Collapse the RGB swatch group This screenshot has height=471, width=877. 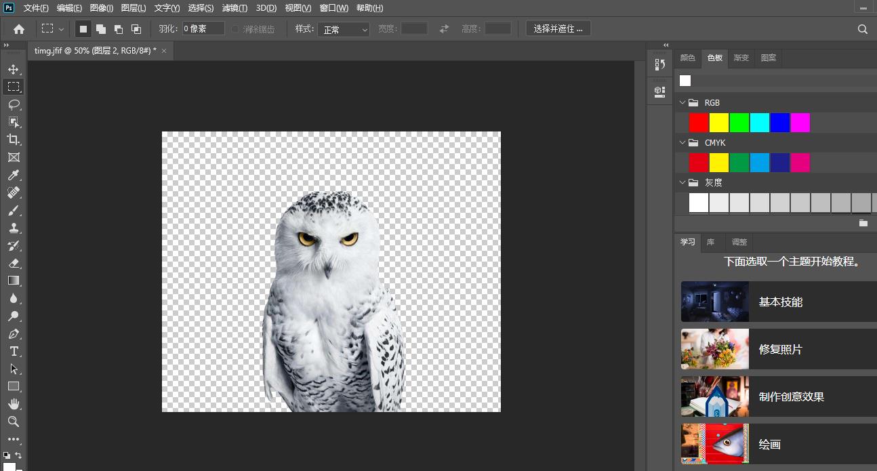tap(682, 103)
